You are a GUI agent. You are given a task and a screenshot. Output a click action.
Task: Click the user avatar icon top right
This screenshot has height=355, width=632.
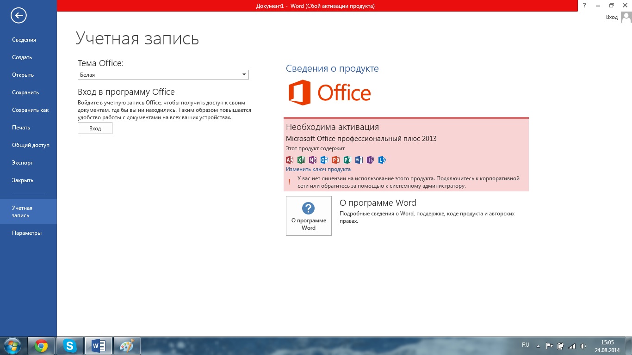click(626, 17)
